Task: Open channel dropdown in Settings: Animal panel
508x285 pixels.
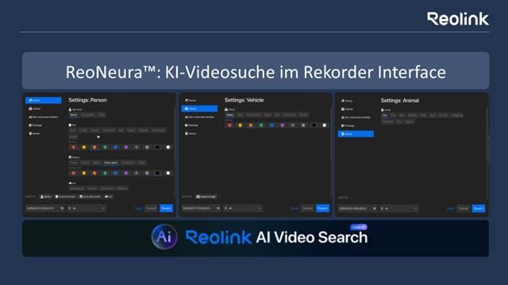Action: click(x=398, y=208)
